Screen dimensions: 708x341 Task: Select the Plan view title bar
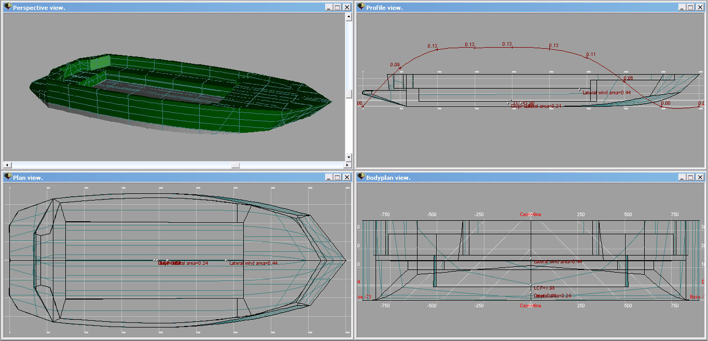156,177
